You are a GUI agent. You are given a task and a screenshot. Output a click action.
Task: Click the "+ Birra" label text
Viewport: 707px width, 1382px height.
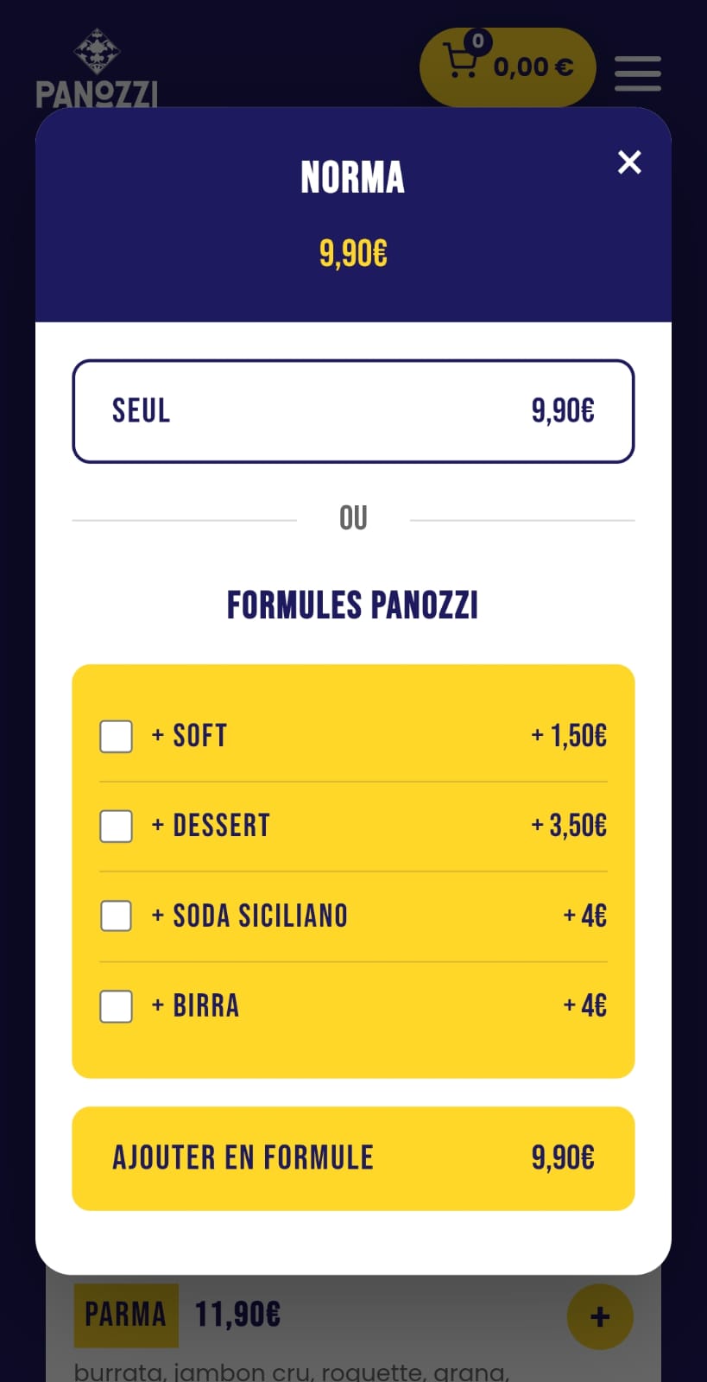click(x=196, y=1006)
